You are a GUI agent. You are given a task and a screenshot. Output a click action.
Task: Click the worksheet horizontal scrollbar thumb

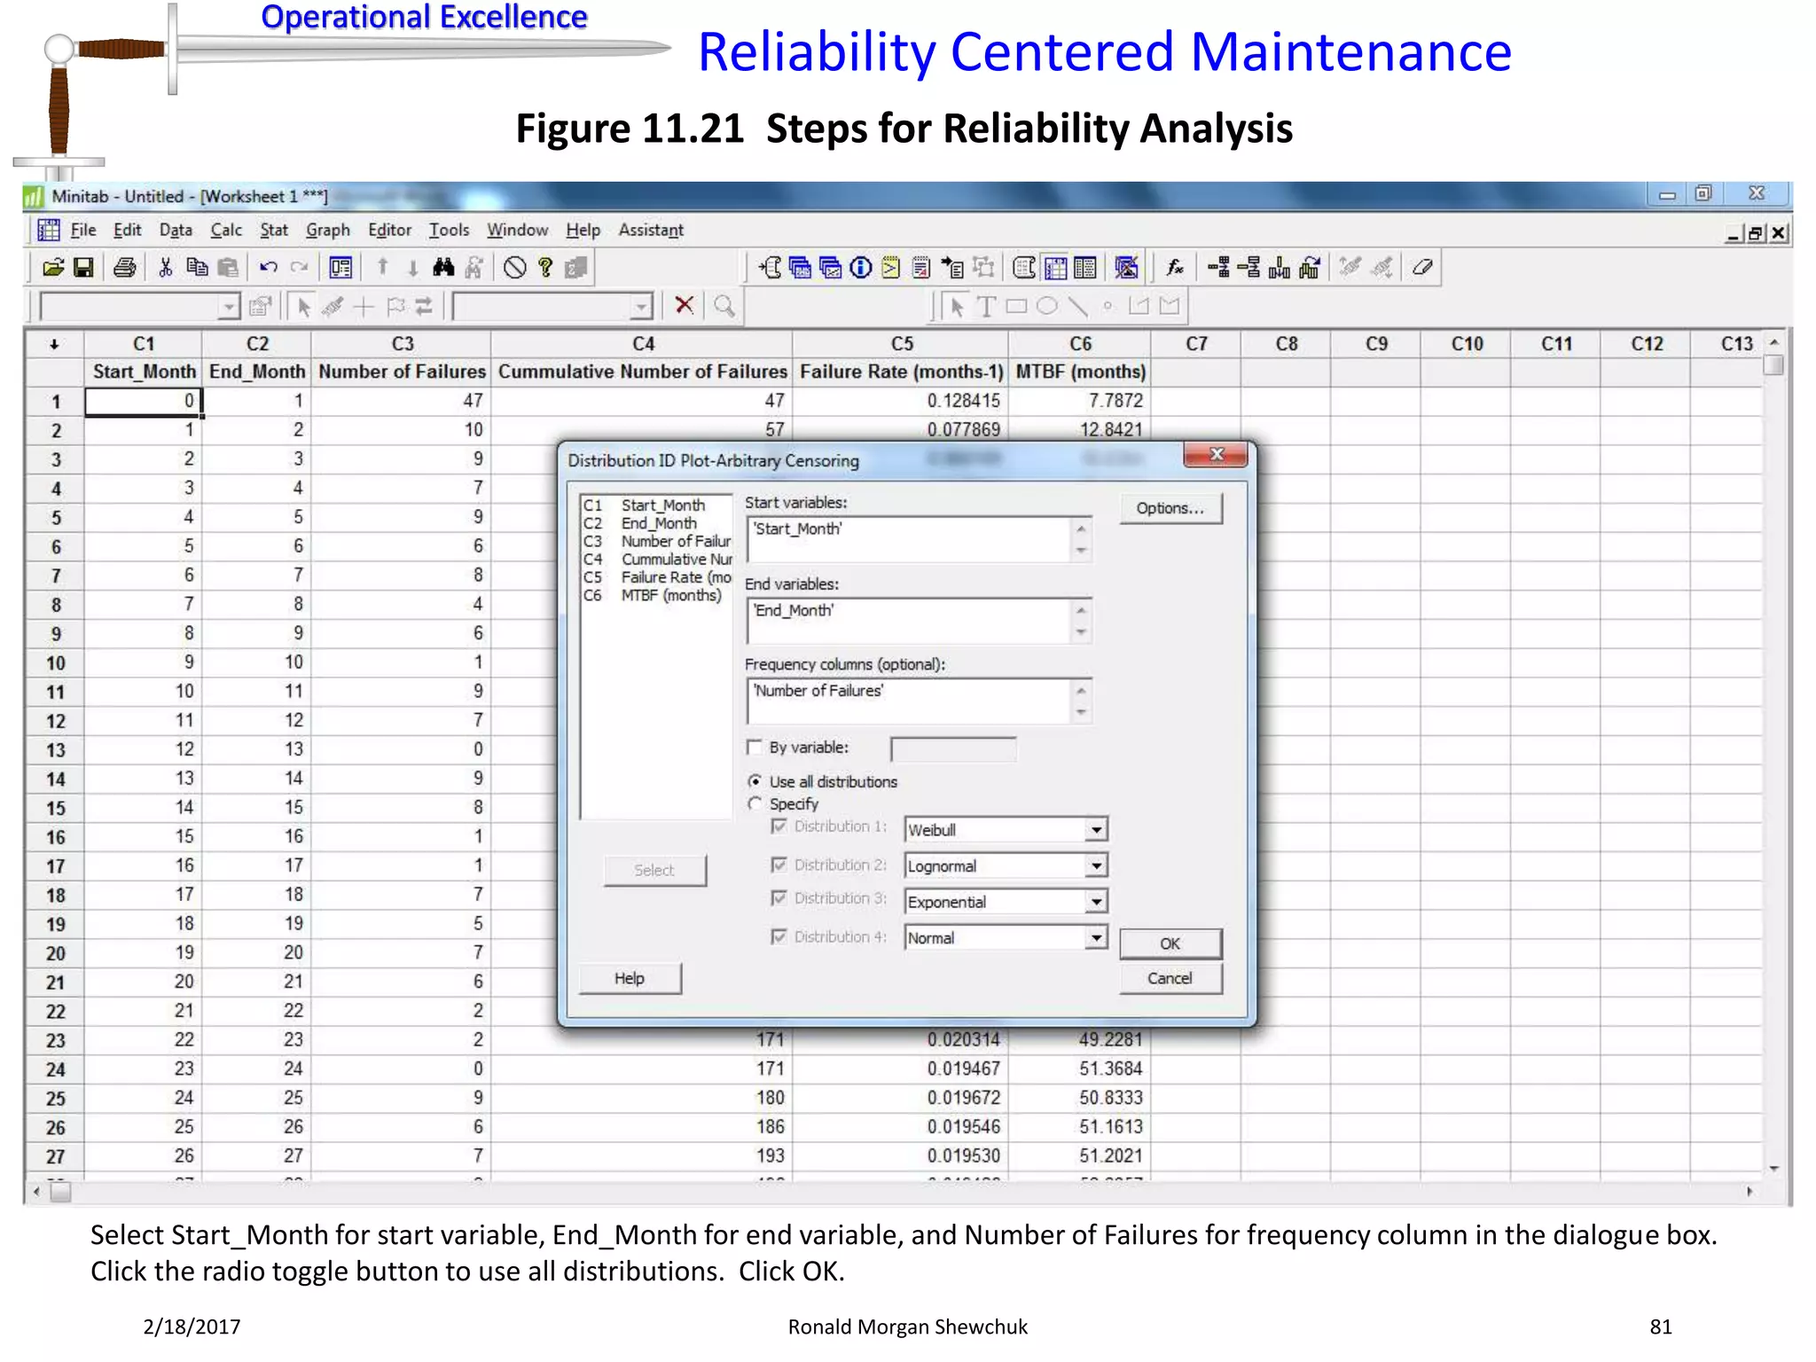click(60, 1193)
